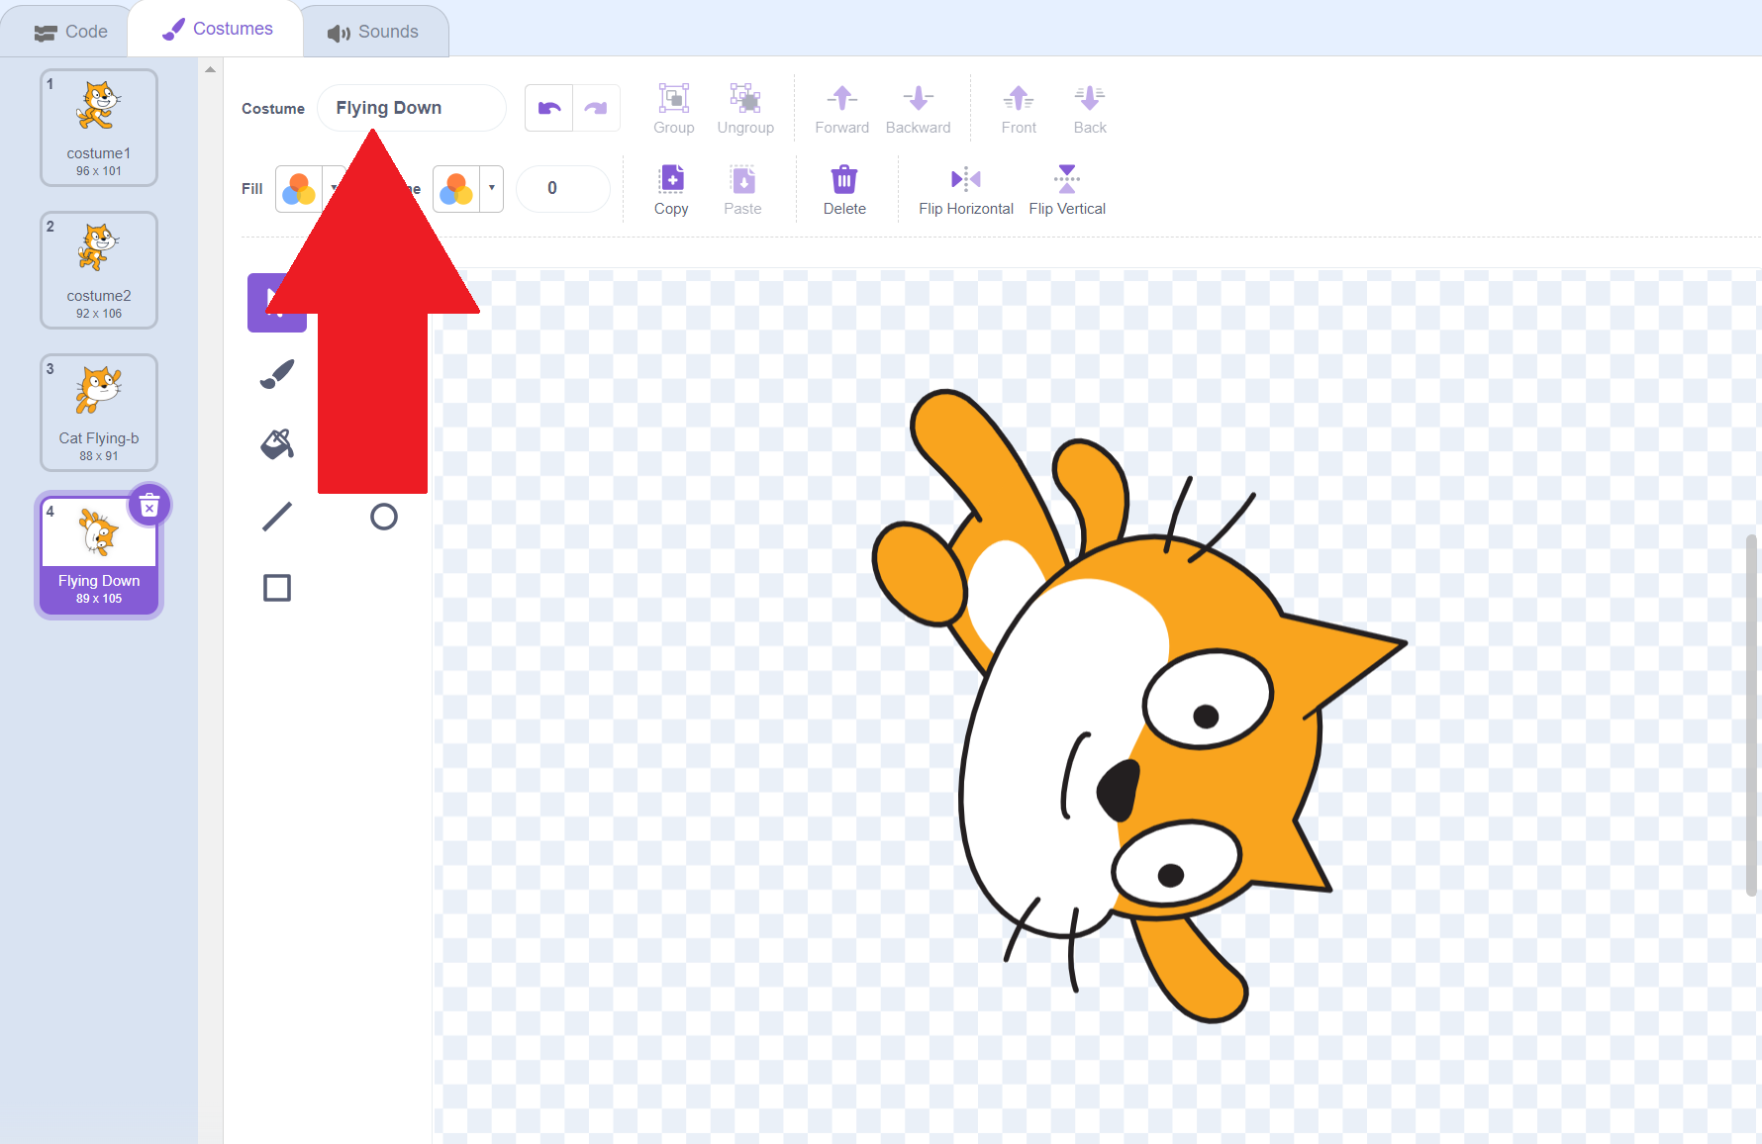
Task: Switch to the Sounds tab
Action: (x=373, y=32)
